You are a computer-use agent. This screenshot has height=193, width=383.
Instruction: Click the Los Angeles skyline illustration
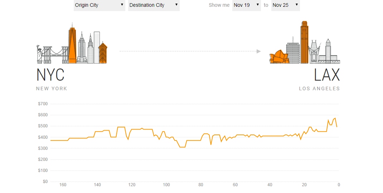click(305, 42)
